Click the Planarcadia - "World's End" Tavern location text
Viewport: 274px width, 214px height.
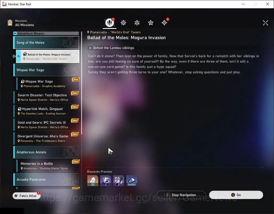pyautogui.click(x=115, y=32)
